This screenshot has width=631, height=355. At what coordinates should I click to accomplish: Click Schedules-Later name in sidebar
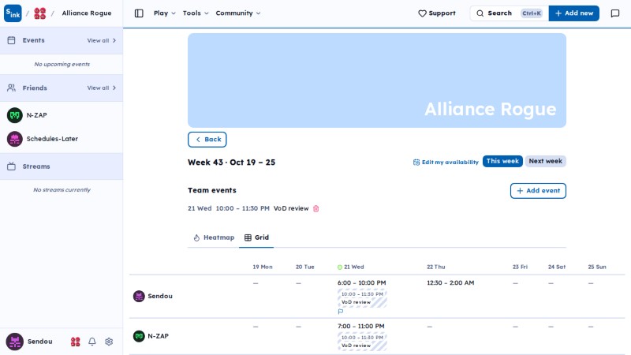tap(52, 139)
